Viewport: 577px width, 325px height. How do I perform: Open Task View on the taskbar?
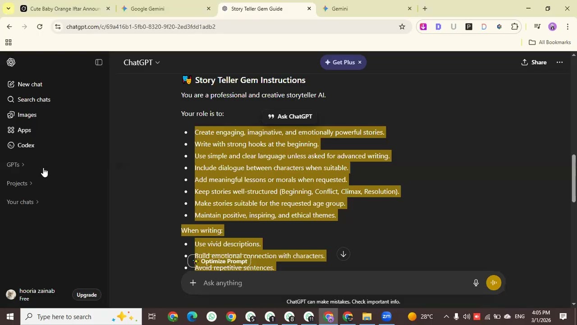pos(152,316)
